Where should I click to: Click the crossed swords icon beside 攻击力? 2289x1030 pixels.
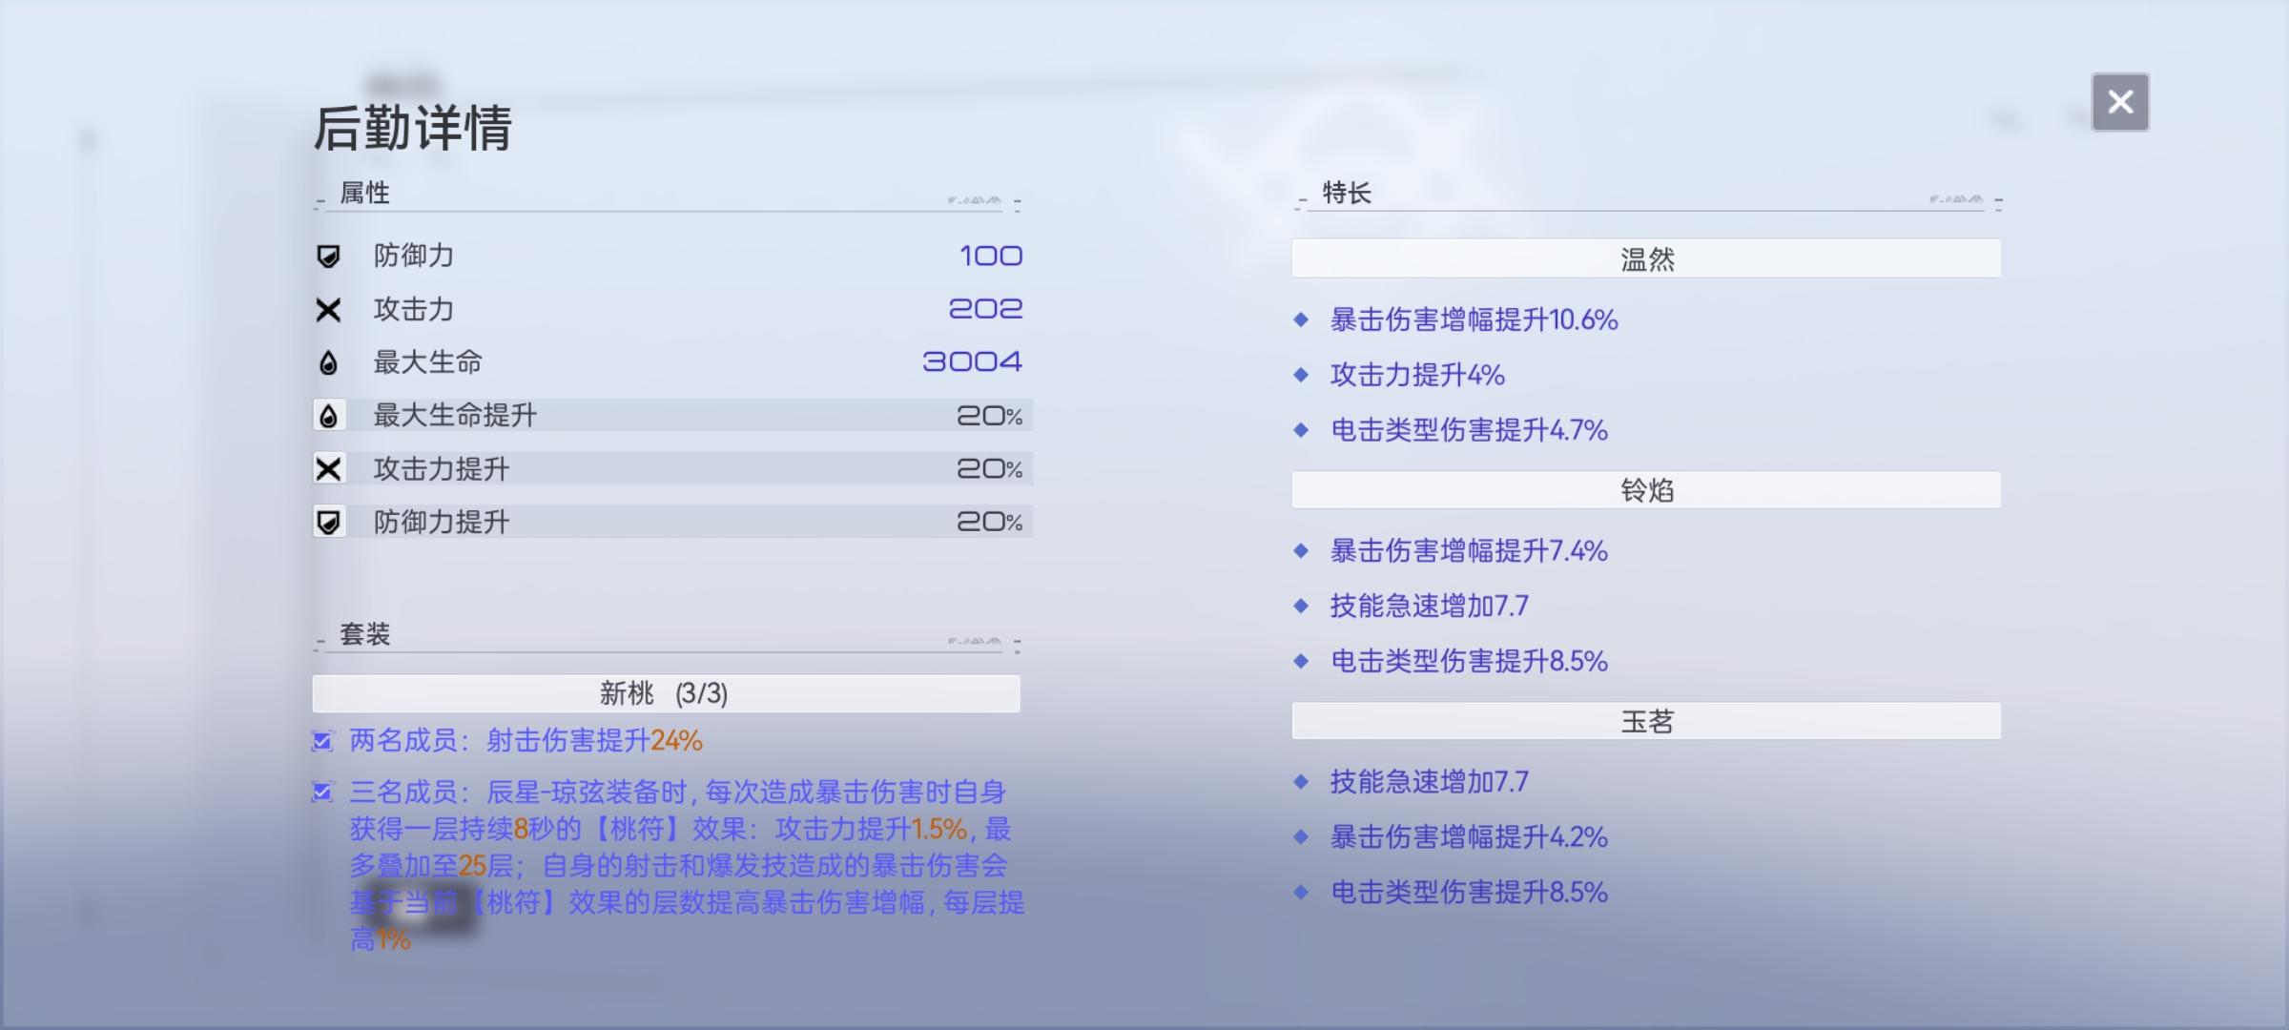328,310
